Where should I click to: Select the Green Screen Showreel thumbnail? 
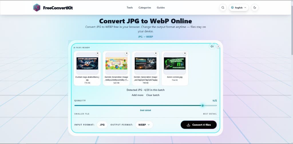[x=175, y=63]
